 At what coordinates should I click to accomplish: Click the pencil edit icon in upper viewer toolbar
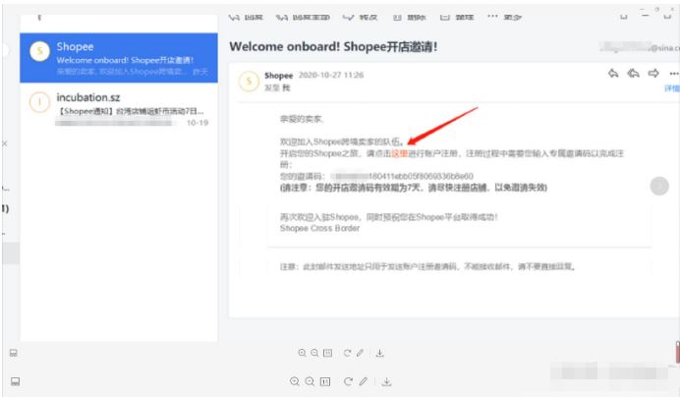click(360, 353)
